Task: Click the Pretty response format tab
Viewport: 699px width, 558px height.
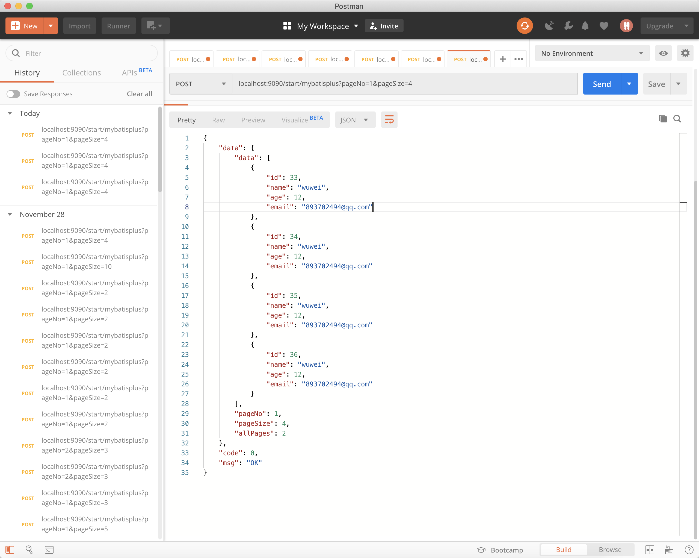Action: click(186, 120)
